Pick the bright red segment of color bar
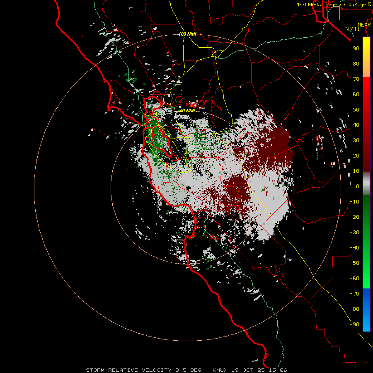373x373 pixels. pos(366,88)
